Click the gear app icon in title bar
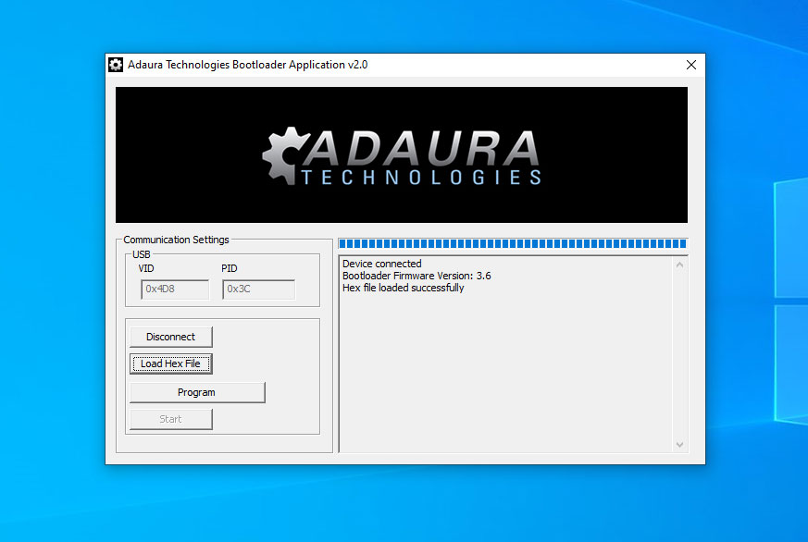The width and height of the screenshot is (808, 542). pos(116,65)
